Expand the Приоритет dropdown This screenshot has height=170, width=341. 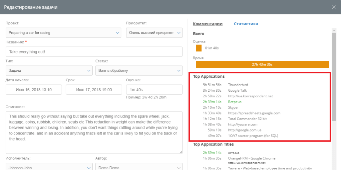pos(154,33)
